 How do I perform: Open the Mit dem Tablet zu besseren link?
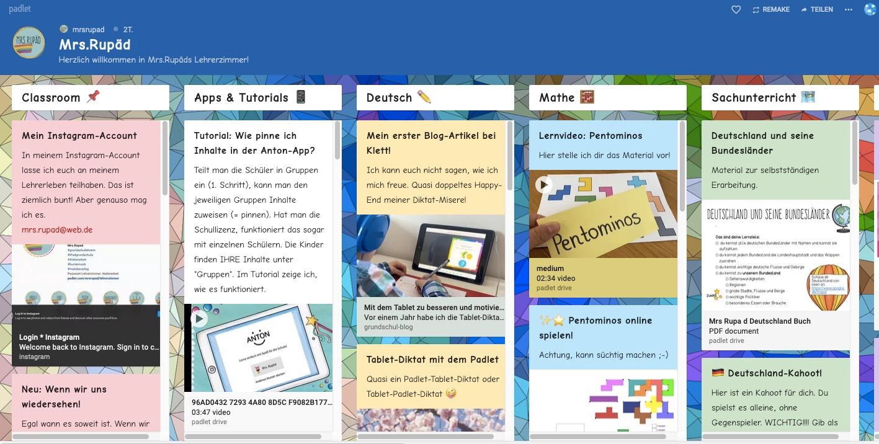pyautogui.click(x=431, y=316)
